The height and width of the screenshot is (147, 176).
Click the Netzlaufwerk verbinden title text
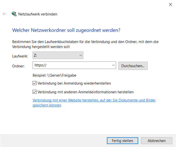pyautogui.click(x=38, y=14)
